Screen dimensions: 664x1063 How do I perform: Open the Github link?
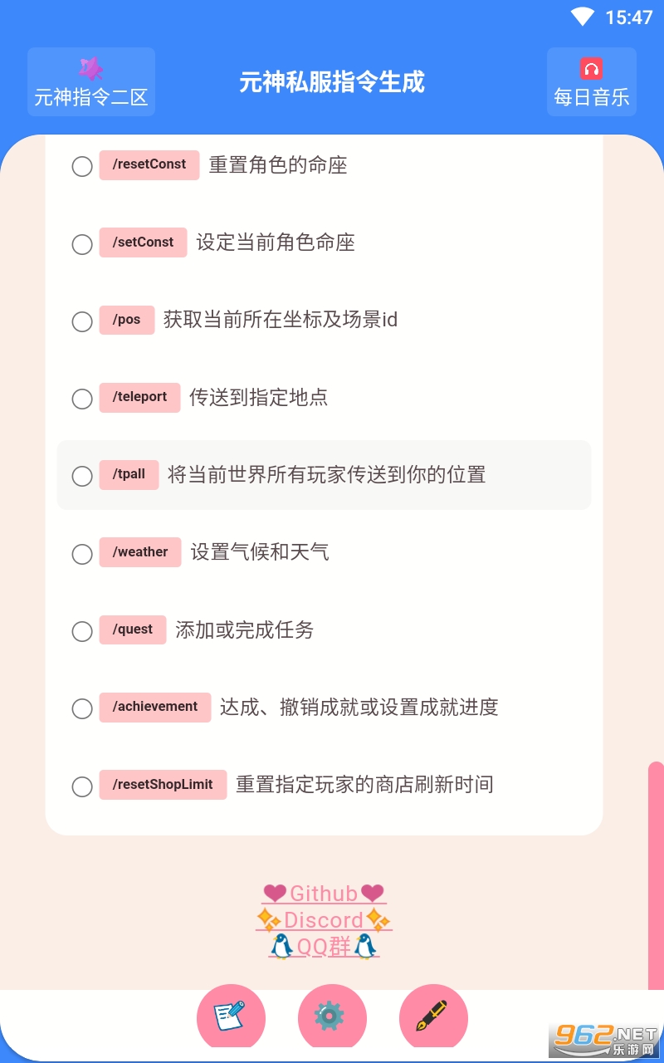[x=324, y=894]
